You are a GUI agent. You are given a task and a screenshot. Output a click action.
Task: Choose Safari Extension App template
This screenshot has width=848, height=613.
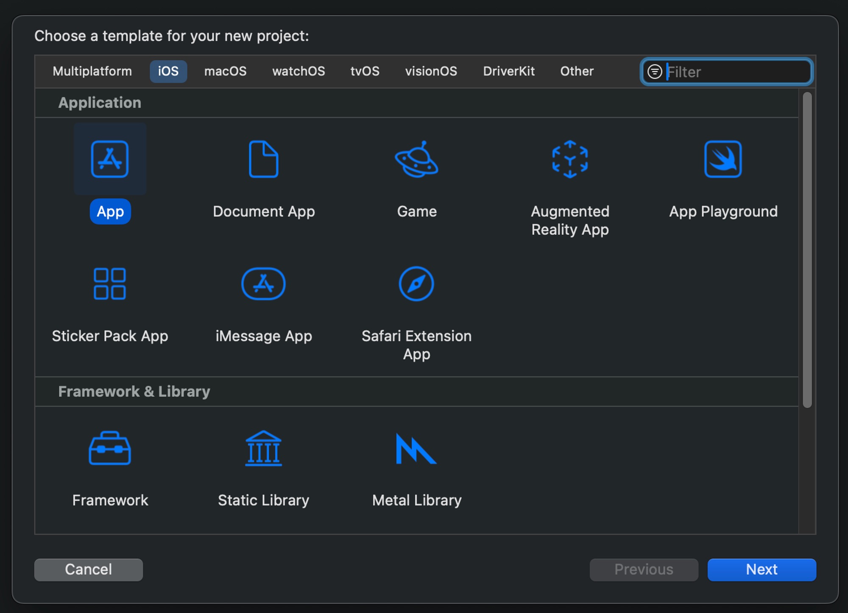tap(416, 284)
